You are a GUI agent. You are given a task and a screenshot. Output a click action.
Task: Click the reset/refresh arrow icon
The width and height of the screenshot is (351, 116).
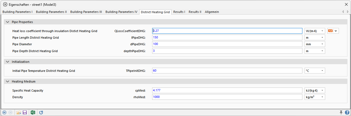click(41, 112)
